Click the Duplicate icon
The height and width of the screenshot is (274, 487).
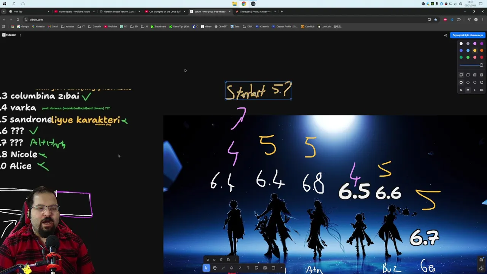click(228, 260)
